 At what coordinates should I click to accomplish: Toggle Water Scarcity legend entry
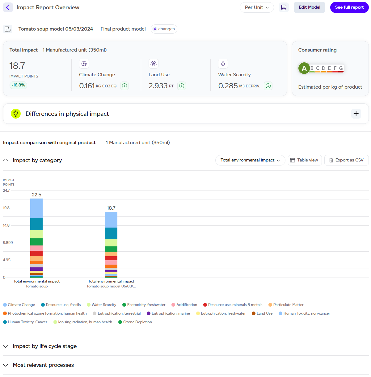click(x=102, y=305)
